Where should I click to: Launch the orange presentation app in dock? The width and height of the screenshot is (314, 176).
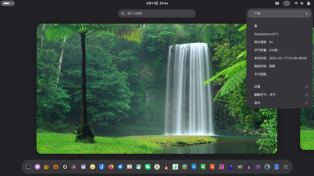(212, 167)
